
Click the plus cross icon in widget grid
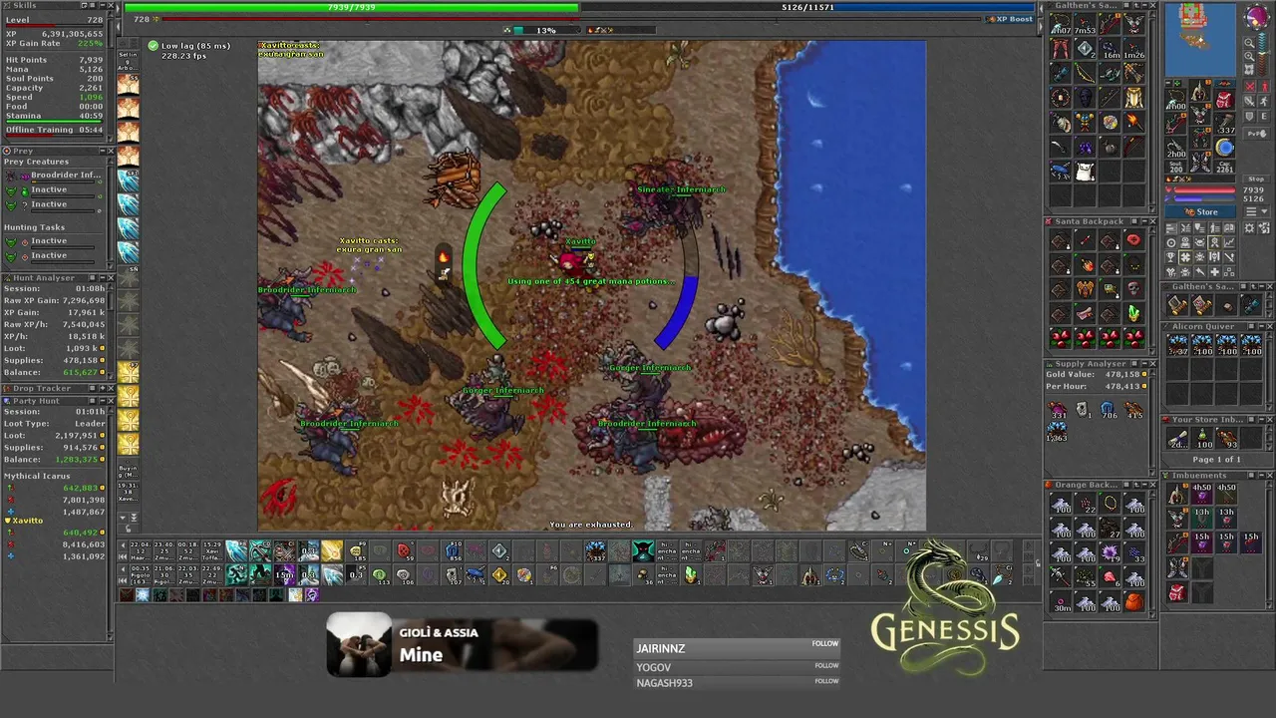1214,271
